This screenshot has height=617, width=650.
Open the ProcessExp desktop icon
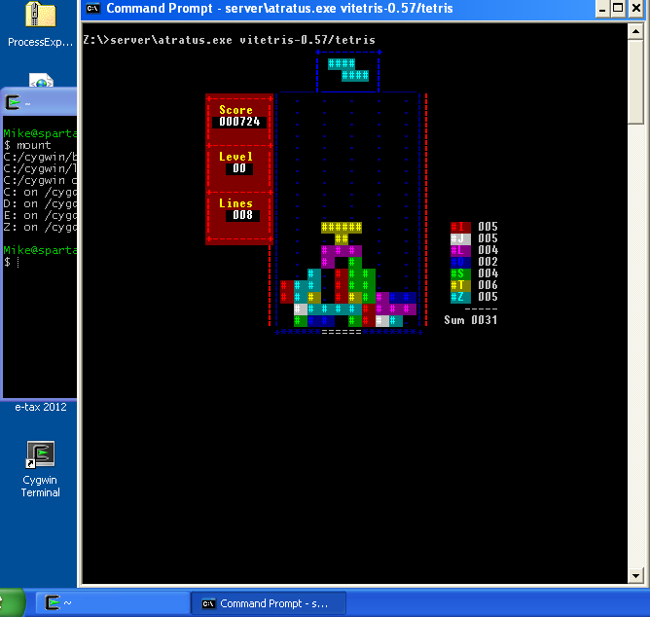(x=40, y=24)
